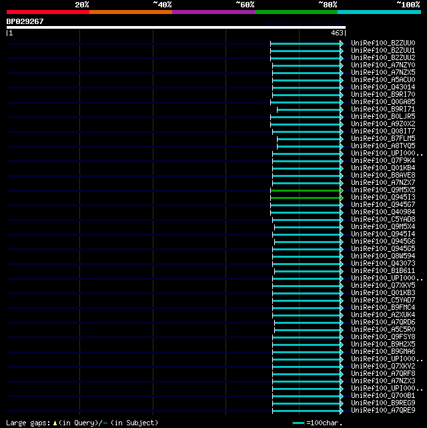Click the green alignment bar for Q945I3
Viewport: 427px width, 428px height.
coord(306,198)
